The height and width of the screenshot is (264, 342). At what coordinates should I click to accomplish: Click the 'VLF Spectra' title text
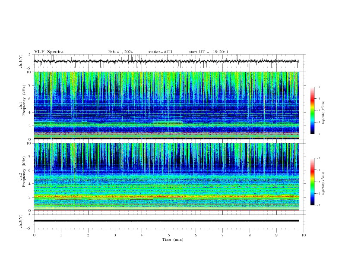49,52
